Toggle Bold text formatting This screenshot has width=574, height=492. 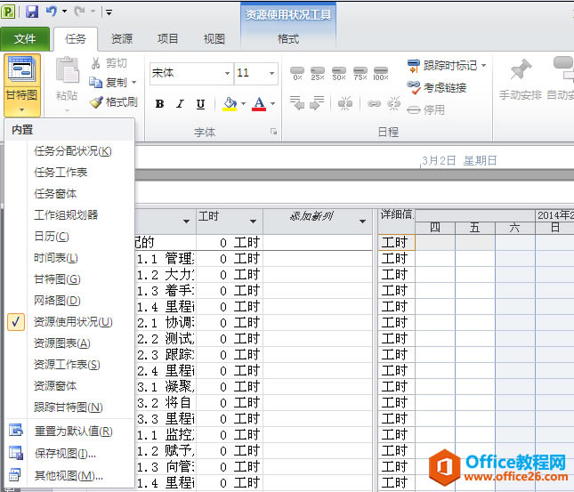point(159,104)
